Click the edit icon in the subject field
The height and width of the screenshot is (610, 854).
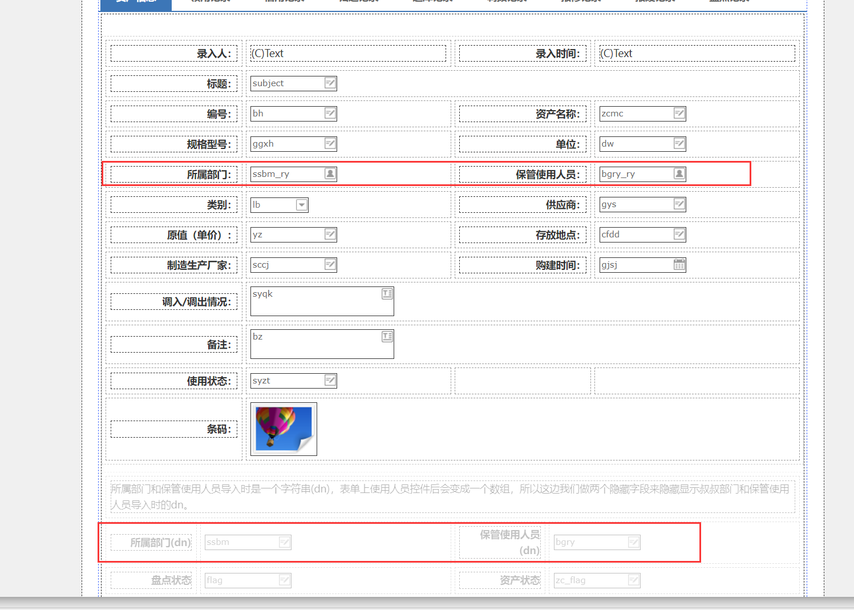(x=330, y=83)
